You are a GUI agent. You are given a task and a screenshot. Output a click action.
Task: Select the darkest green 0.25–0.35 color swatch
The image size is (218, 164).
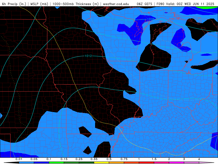(x=86, y=163)
